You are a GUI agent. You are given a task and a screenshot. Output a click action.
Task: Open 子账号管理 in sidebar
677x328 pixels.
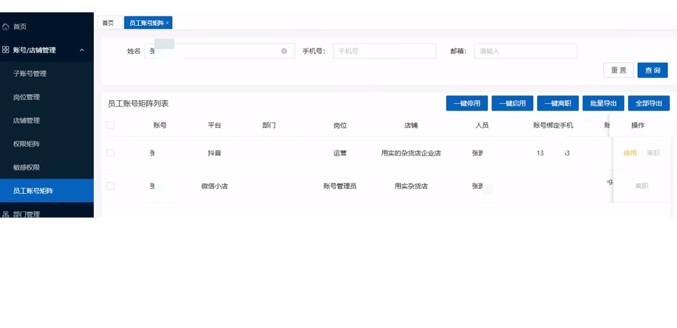[x=30, y=73]
